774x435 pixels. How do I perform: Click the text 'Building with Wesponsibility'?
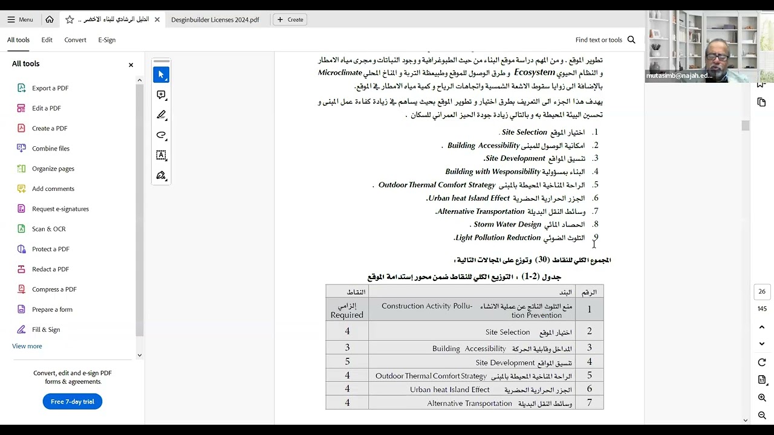point(493,172)
